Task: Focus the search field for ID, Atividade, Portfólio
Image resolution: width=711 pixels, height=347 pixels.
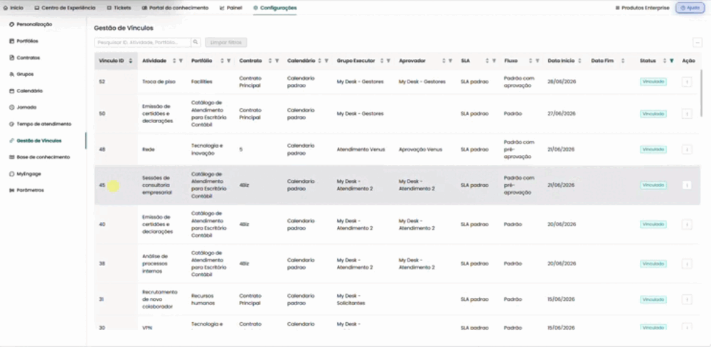Action: pos(142,42)
